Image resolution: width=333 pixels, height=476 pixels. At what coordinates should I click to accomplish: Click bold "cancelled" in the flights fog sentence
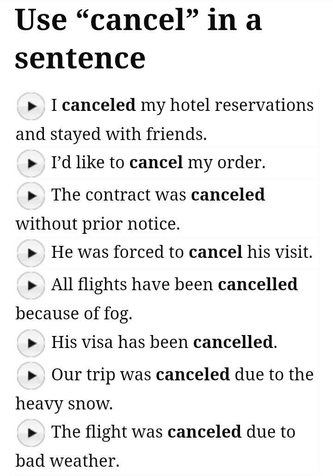[x=258, y=284]
